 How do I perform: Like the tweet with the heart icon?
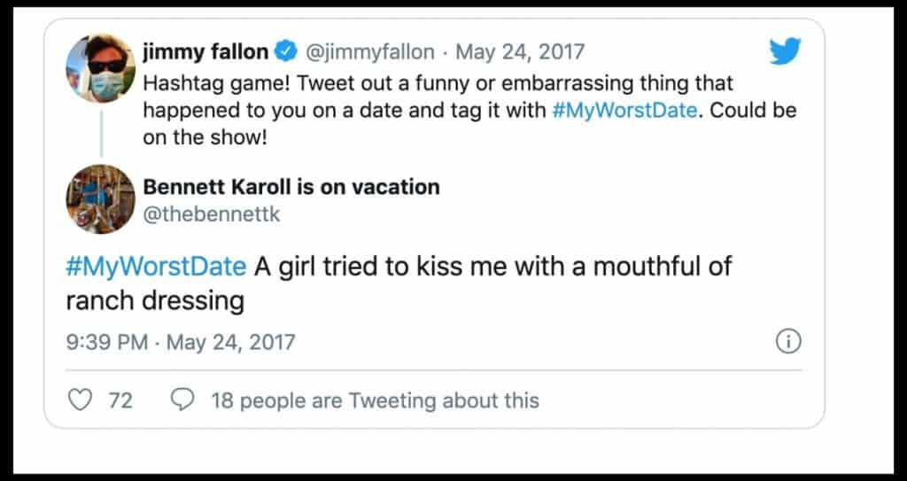coord(81,400)
